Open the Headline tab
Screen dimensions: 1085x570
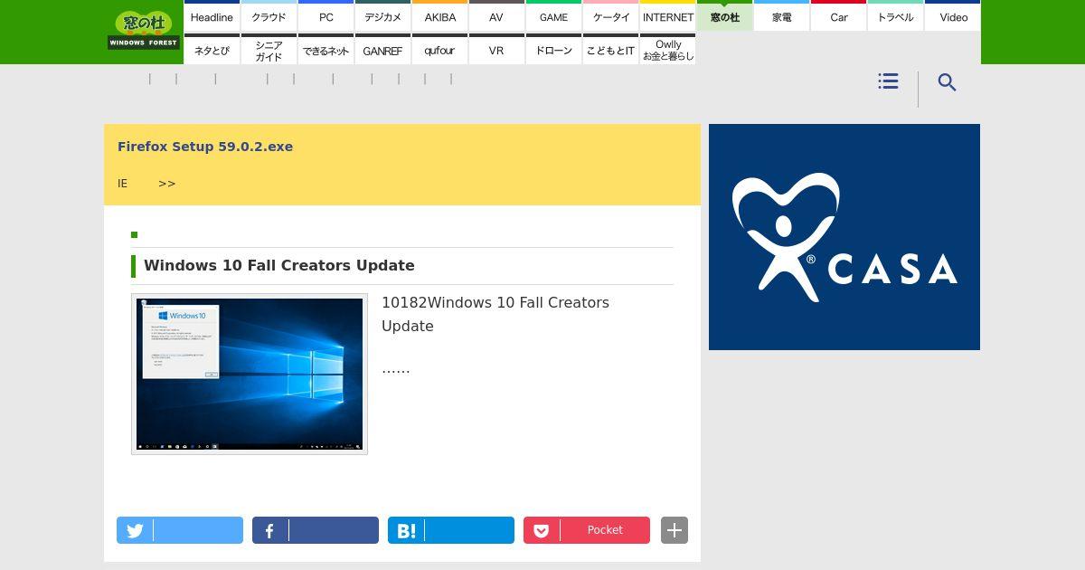(x=212, y=16)
